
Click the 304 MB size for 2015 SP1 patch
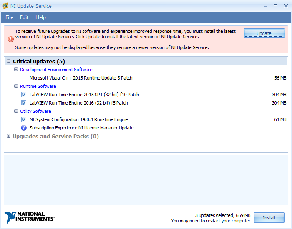coord(279,95)
